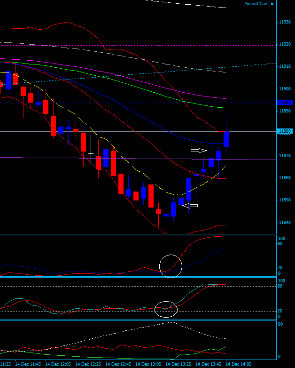Click the 14 Dec 14:05 time label
Screen dimensions: 295x368
[238, 364]
